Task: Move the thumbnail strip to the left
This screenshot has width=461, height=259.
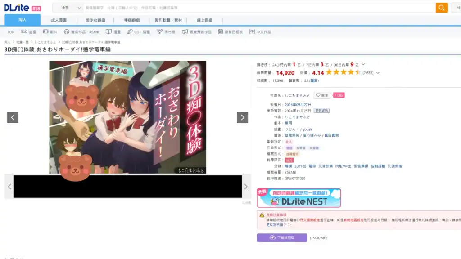Action: pos(9,187)
